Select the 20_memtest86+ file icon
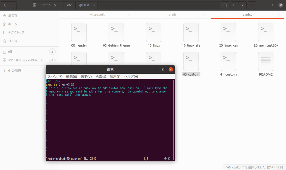Viewport: 286px width, 170px height. pos(266,32)
